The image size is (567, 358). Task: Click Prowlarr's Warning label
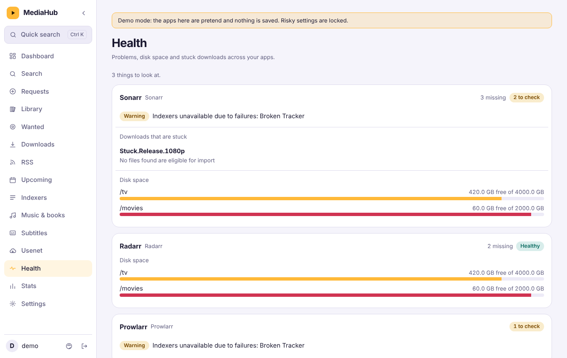[x=134, y=346]
